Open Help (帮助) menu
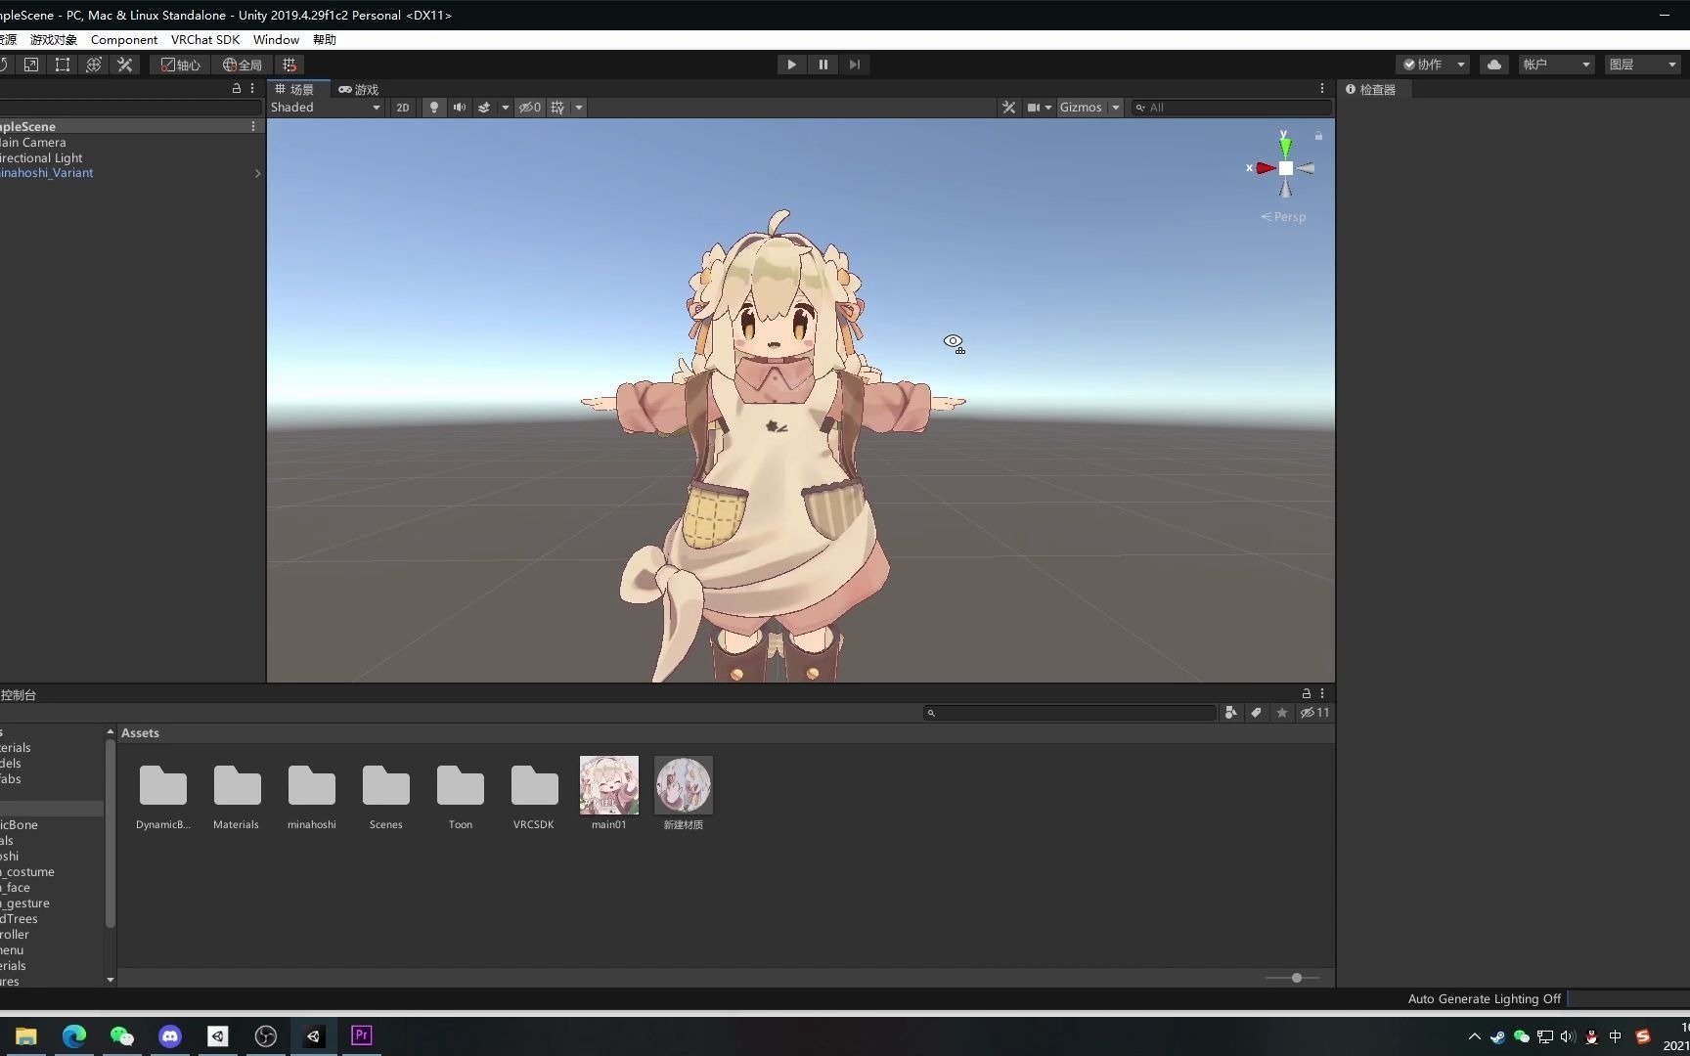Viewport: 1690px width, 1056px height. (x=325, y=40)
